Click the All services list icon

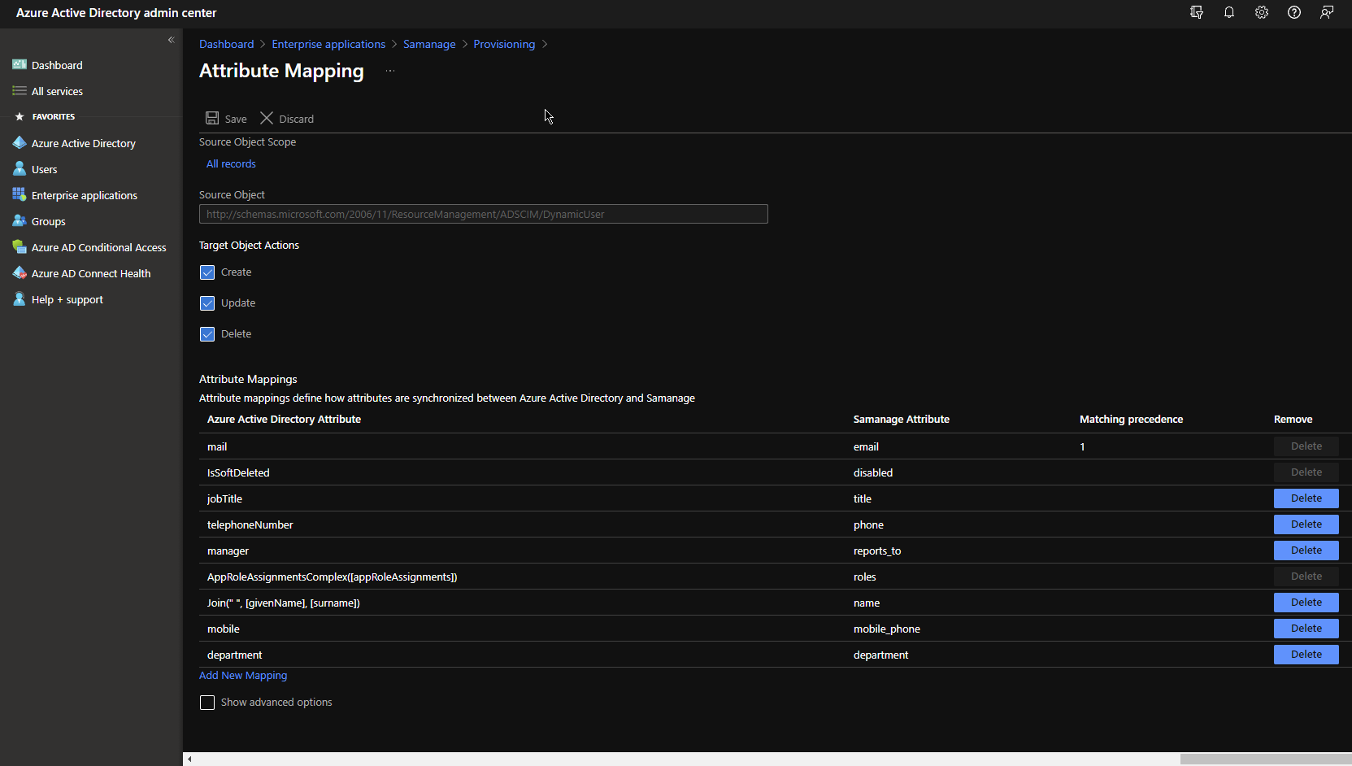(20, 91)
